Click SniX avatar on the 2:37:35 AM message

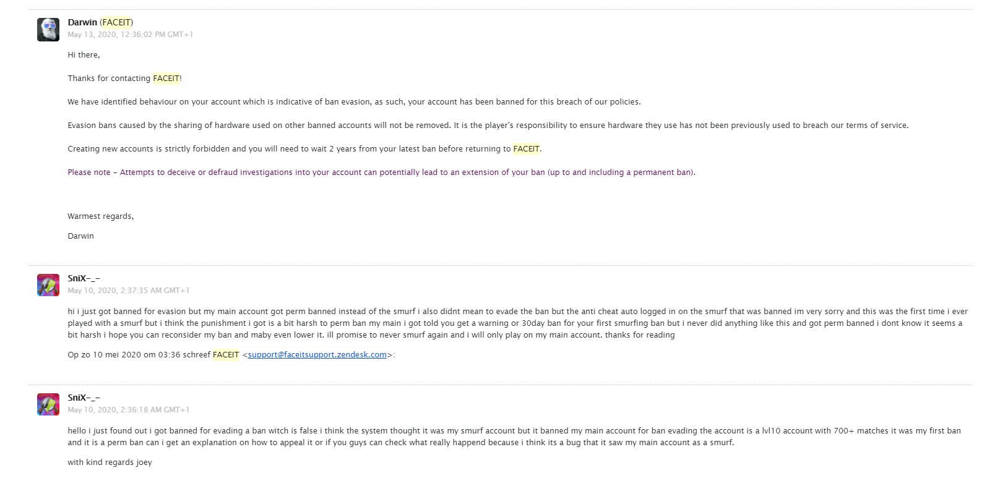click(48, 285)
